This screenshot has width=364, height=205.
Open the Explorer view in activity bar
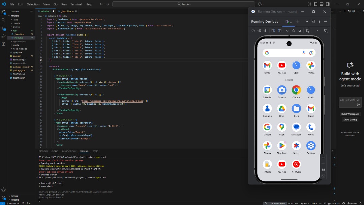[3, 12]
